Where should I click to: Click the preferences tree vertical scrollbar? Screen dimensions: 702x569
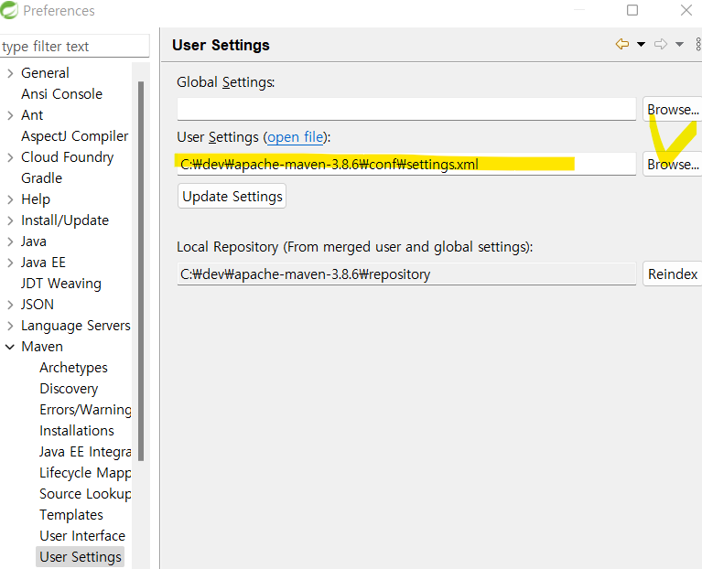coord(141,271)
